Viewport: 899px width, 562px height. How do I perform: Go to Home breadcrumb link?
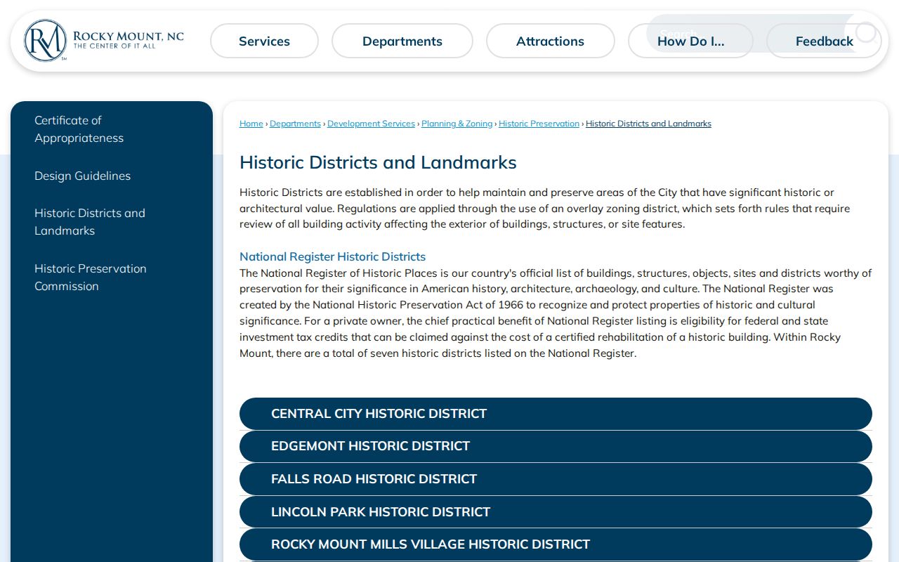(251, 124)
